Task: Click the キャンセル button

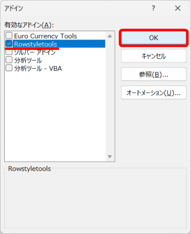Action: click(154, 56)
